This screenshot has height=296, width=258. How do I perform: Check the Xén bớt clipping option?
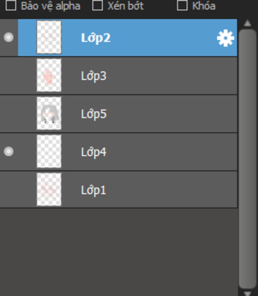pyautogui.click(x=98, y=6)
